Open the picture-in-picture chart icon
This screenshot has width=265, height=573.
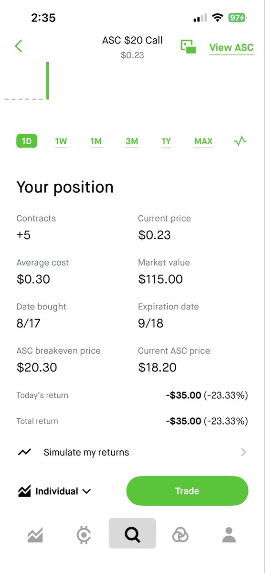click(188, 46)
